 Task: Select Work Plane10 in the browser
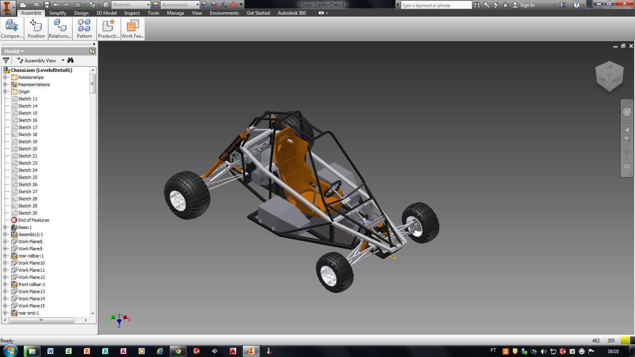pyautogui.click(x=31, y=263)
